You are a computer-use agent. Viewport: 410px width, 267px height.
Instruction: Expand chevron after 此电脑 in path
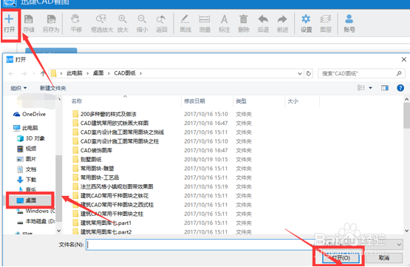[x=88, y=73]
